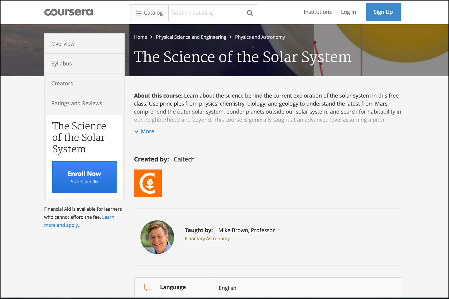Select the Ratings and Reviews tab
The image size is (449, 299).
click(x=84, y=103)
